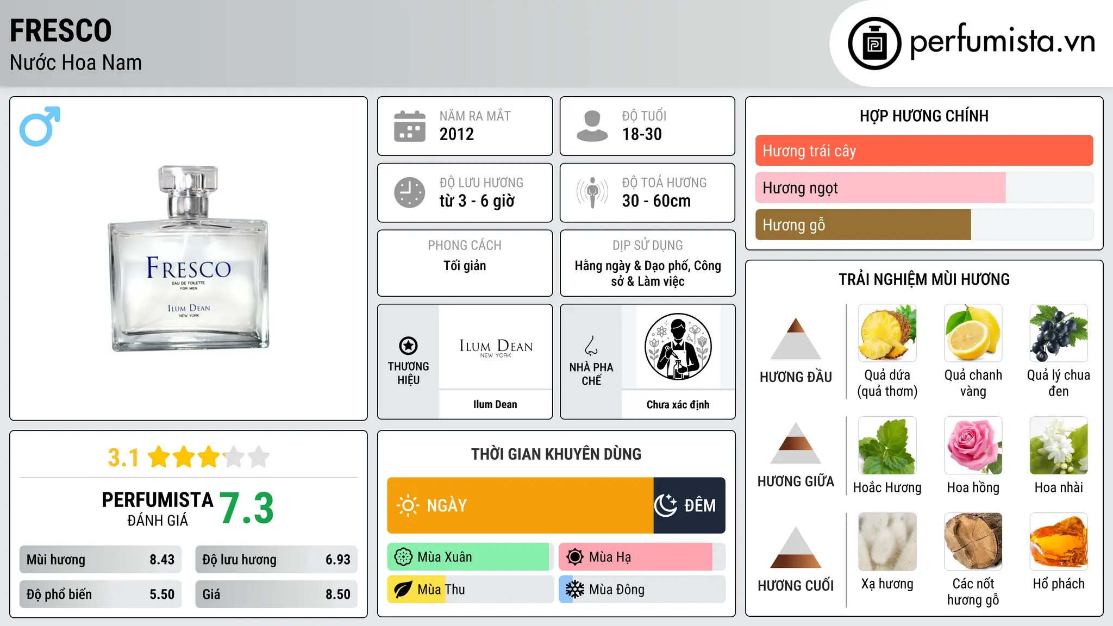
Task: Click the moon icon in the Đêm bar
Action: click(666, 505)
